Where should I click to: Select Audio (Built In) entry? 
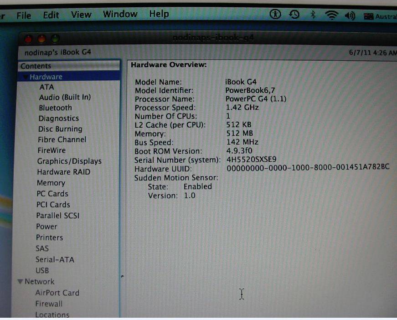65,97
